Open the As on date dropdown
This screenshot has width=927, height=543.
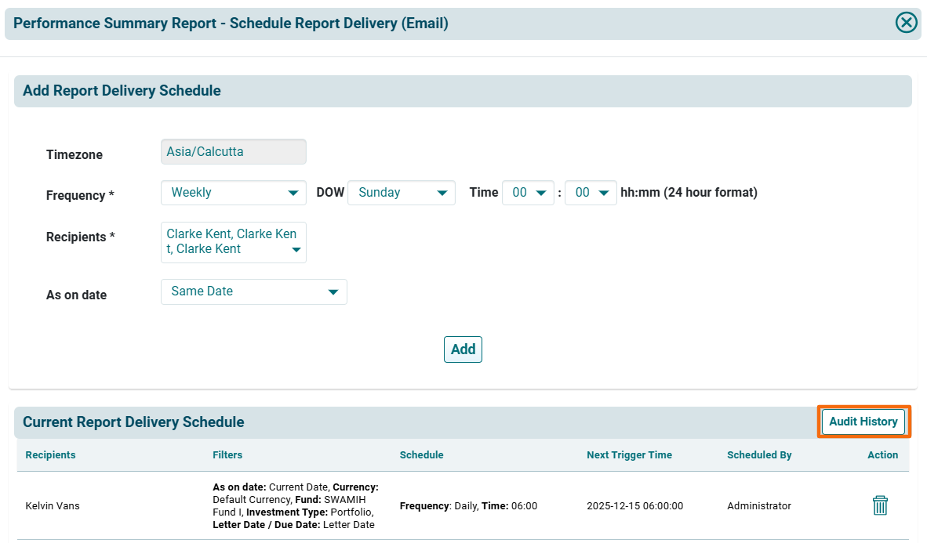point(253,291)
